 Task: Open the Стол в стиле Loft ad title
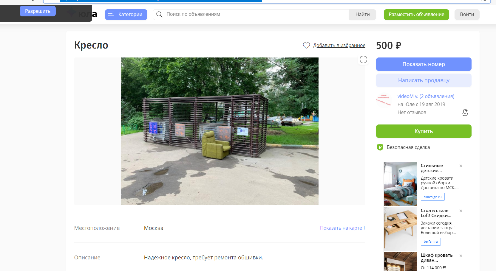436,213
